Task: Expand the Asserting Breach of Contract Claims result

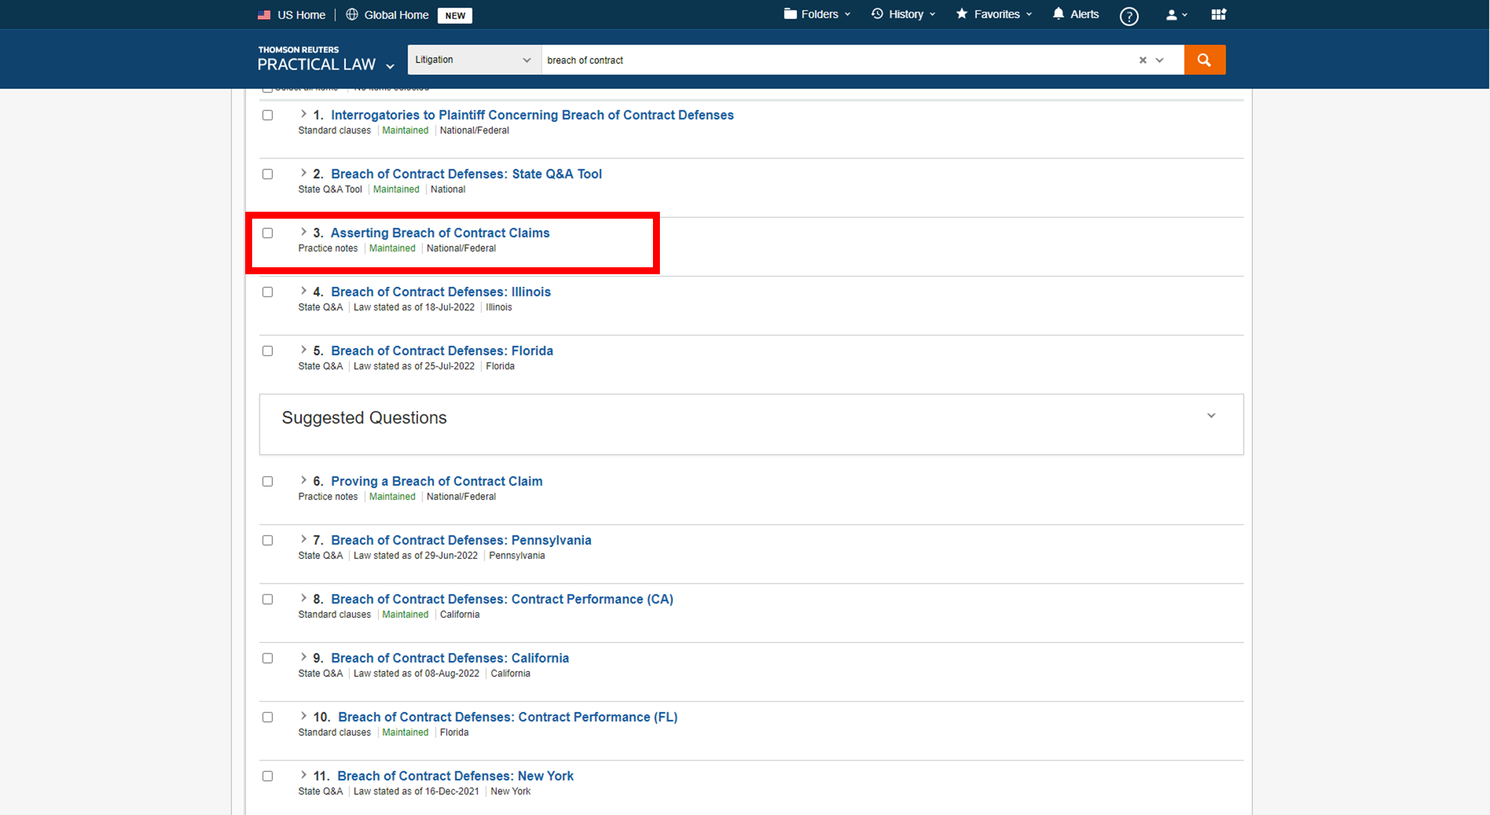Action: point(304,232)
